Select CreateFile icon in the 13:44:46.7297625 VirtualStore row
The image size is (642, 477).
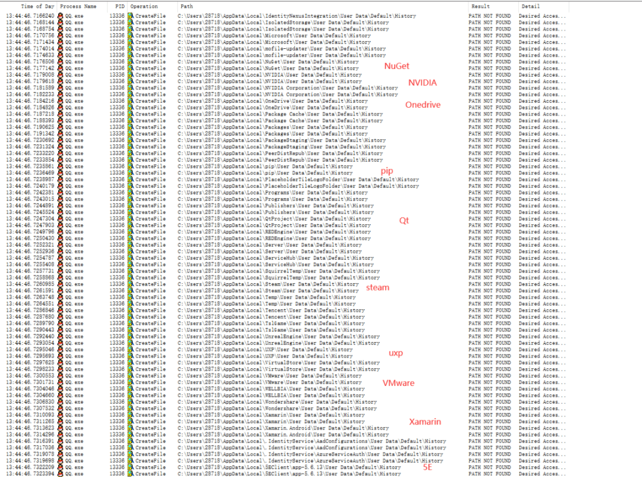(x=131, y=363)
